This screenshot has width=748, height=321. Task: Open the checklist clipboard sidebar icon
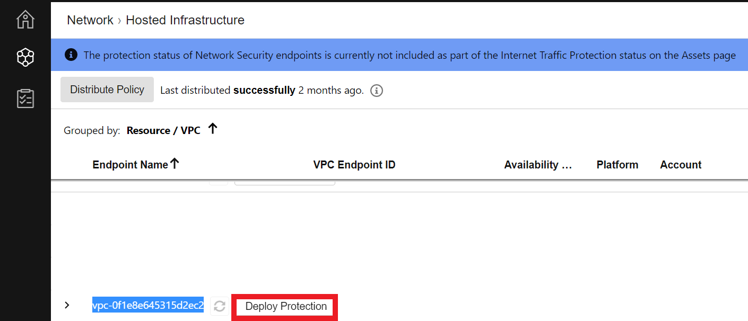pyautogui.click(x=25, y=99)
